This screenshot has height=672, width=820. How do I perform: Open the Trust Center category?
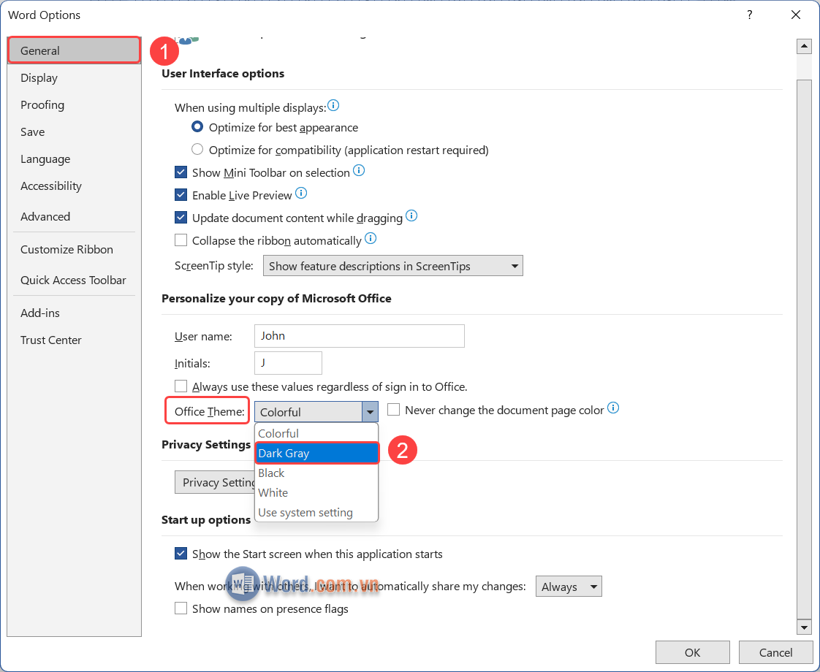click(75, 340)
